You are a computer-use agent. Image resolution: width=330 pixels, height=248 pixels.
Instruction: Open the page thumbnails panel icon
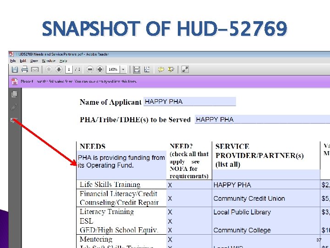tap(14, 94)
